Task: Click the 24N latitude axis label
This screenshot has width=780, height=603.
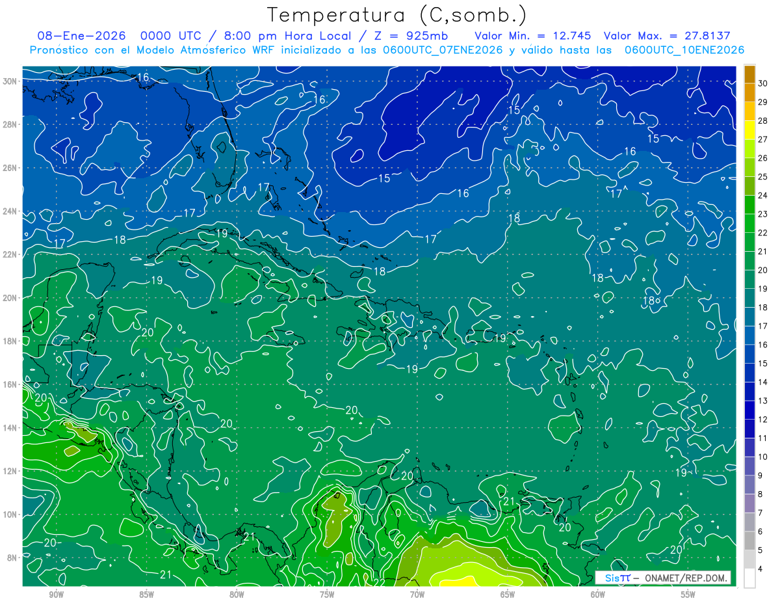Action: (11, 211)
